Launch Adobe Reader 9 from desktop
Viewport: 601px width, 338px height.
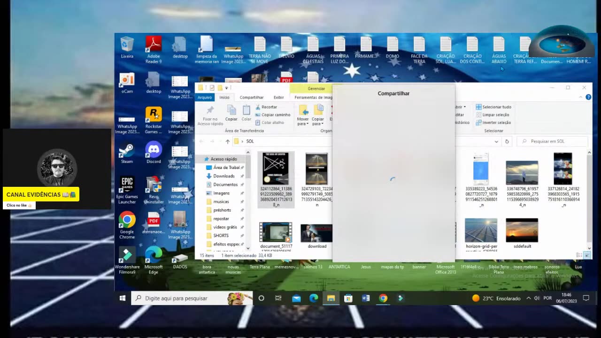(x=154, y=50)
